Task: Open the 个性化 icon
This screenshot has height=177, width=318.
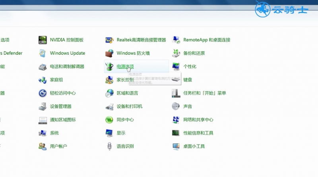Action: pyautogui.click(x=176, y=66)
